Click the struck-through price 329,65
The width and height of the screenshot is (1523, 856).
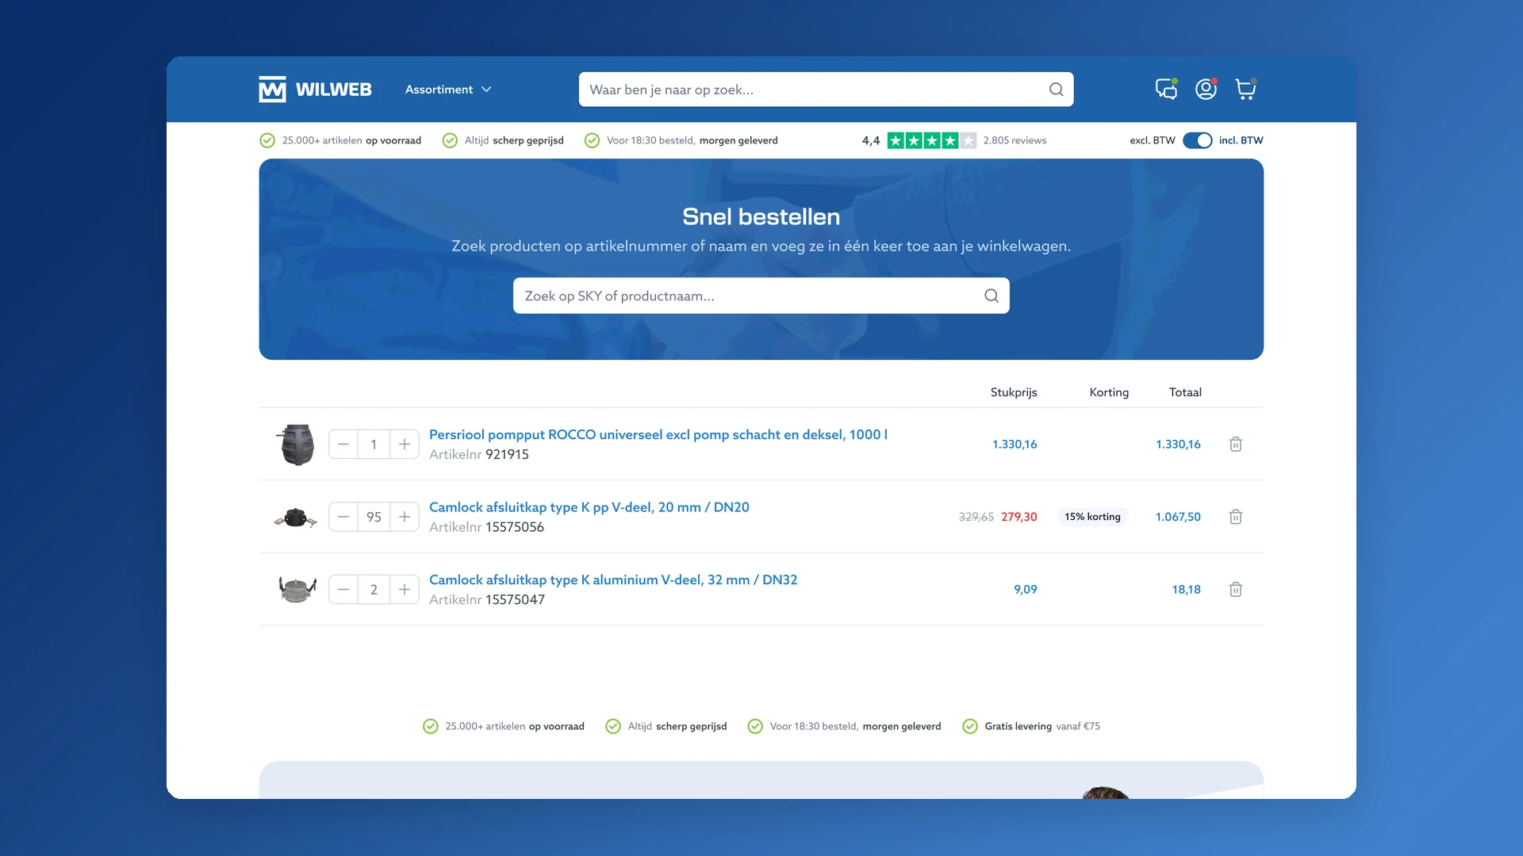(976, 517)
